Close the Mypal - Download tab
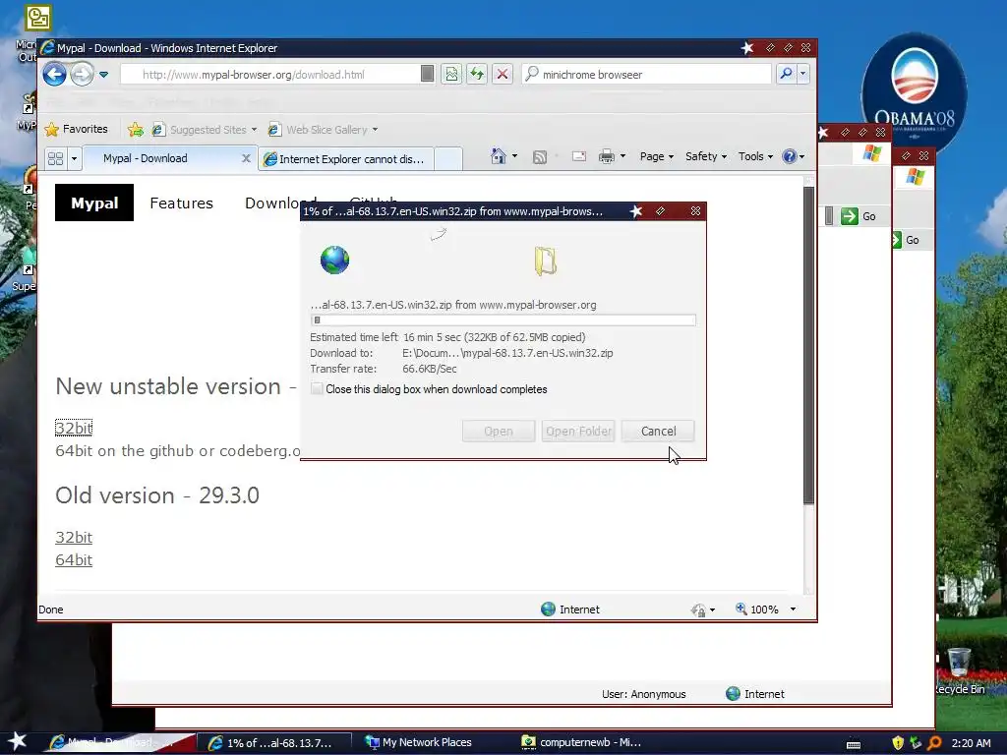Screen dimensions: 1007x755 pyautogui.click(x=245, y=158)
